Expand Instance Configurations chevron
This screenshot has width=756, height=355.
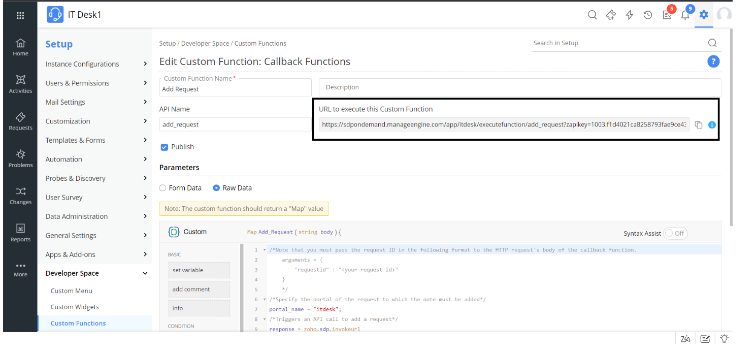pos(145,64)
